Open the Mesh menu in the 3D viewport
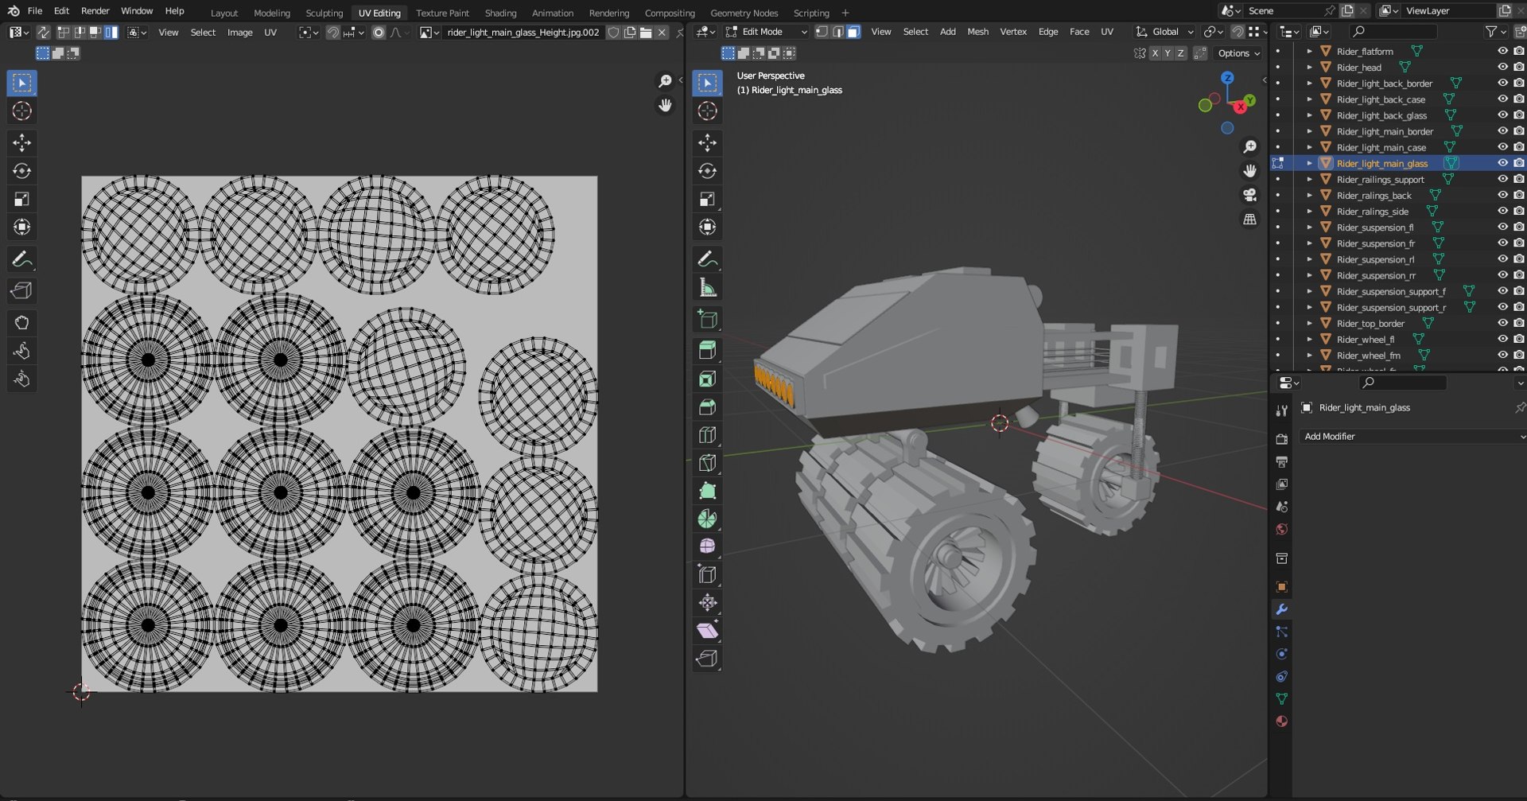 point(977,32)
